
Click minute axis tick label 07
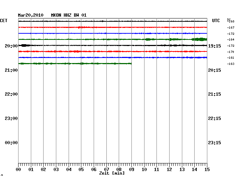point(106,170)
